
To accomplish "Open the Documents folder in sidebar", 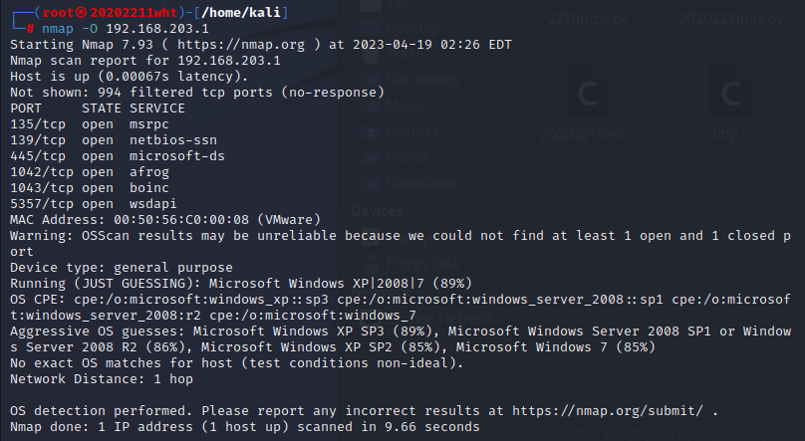I will click(x=420, y=80).
